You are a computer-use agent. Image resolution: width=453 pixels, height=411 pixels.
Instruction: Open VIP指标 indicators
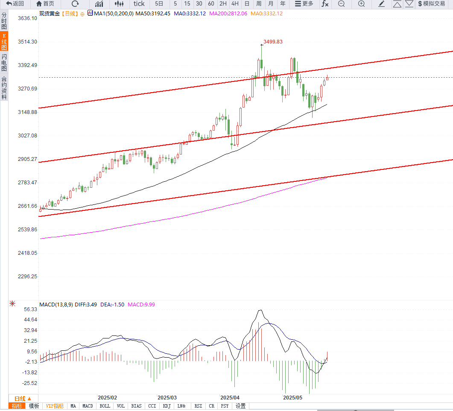(55, 406)
